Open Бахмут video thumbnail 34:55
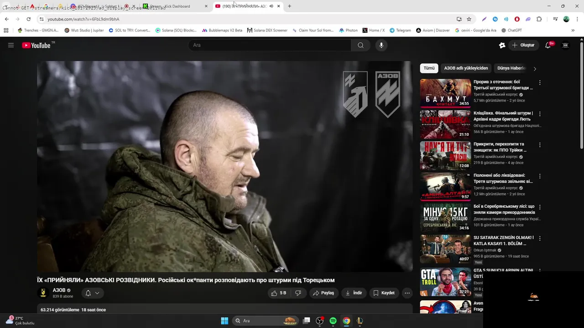 click(446, 93)
